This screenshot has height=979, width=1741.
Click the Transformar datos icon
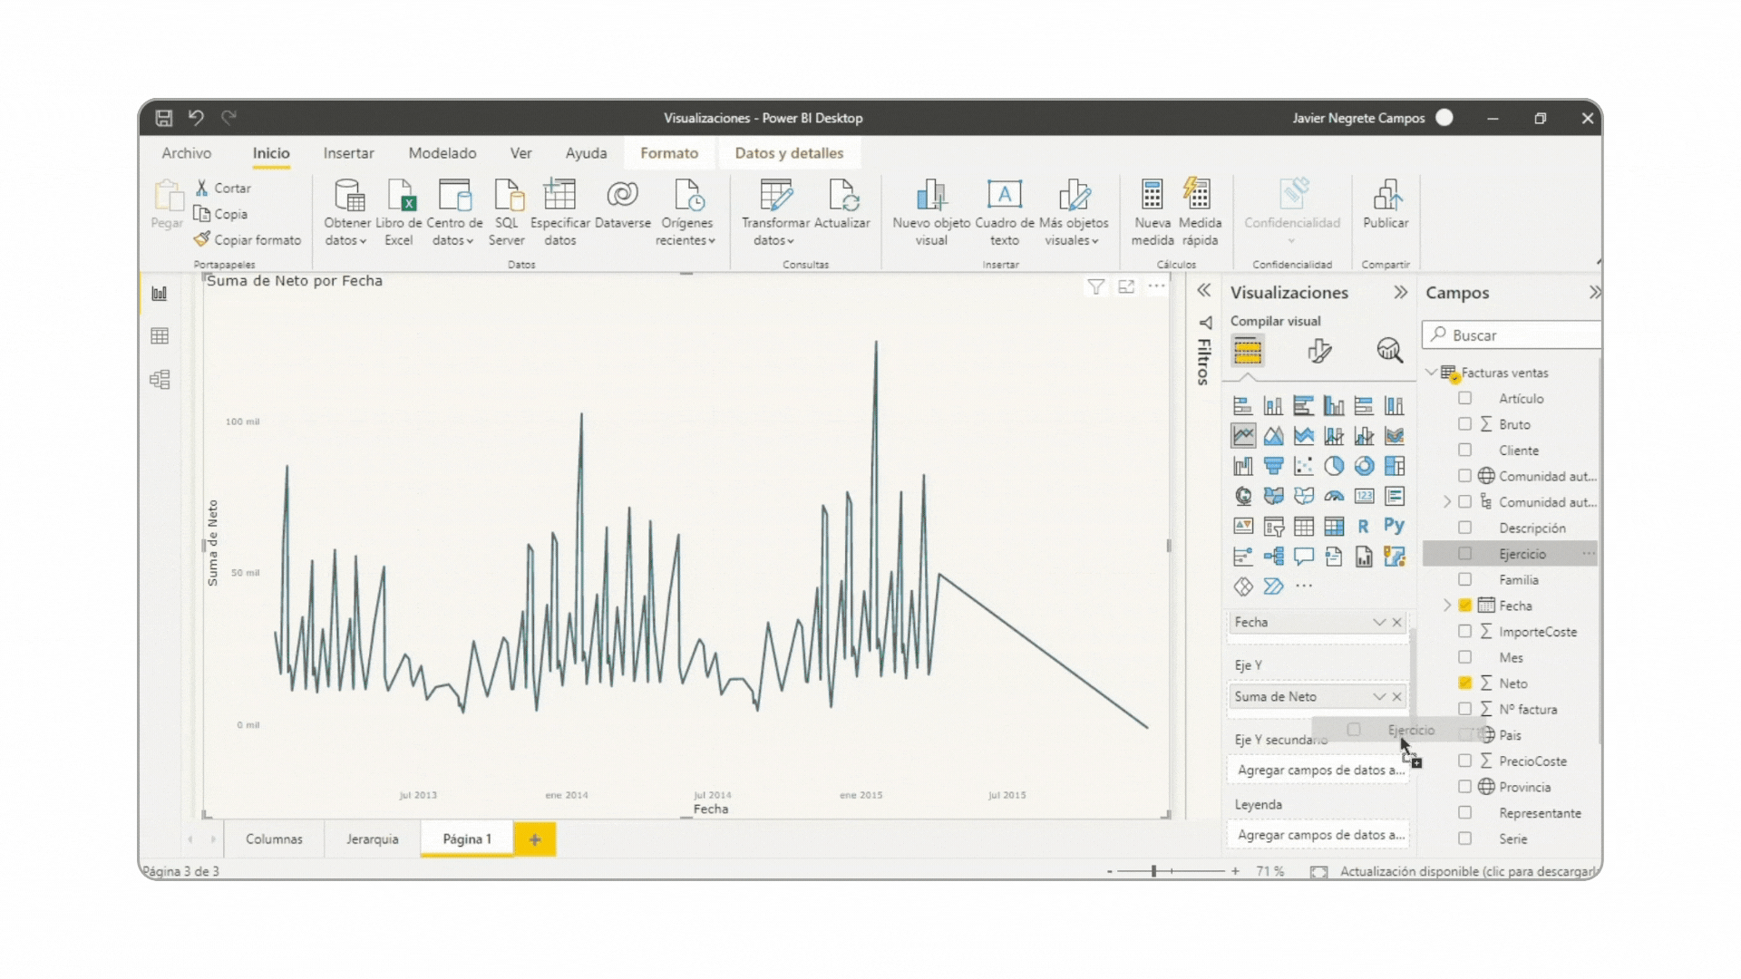[x=775, y=196]
